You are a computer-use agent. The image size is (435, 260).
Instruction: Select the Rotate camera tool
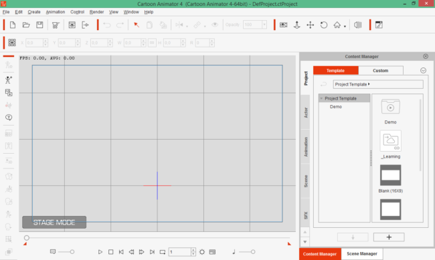324,25
